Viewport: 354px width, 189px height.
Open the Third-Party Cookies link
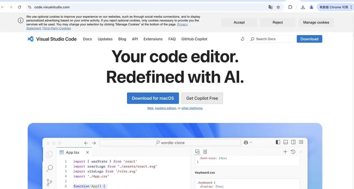(56, 28)
